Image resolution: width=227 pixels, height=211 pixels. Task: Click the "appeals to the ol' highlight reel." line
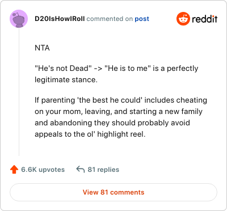tap(90, 134)
